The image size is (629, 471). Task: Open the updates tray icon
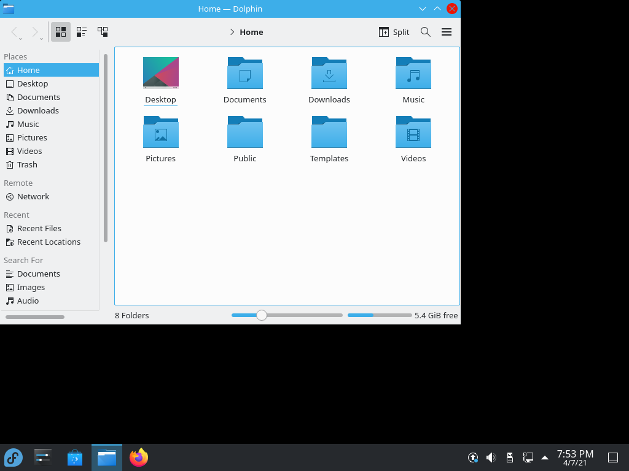473,458
